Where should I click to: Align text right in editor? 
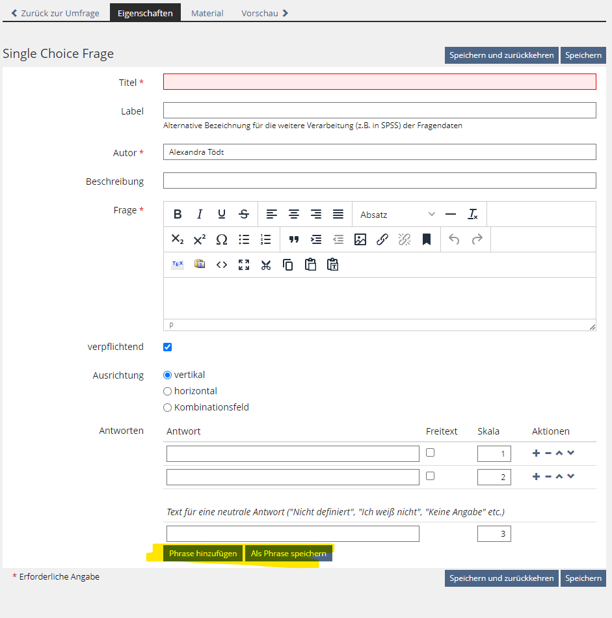[x=315, y=215]
